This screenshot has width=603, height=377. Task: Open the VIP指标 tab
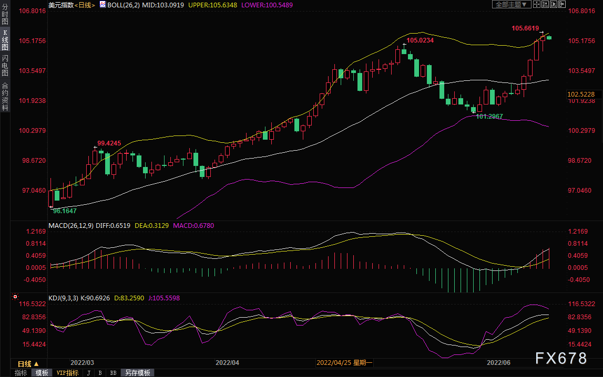67,373
